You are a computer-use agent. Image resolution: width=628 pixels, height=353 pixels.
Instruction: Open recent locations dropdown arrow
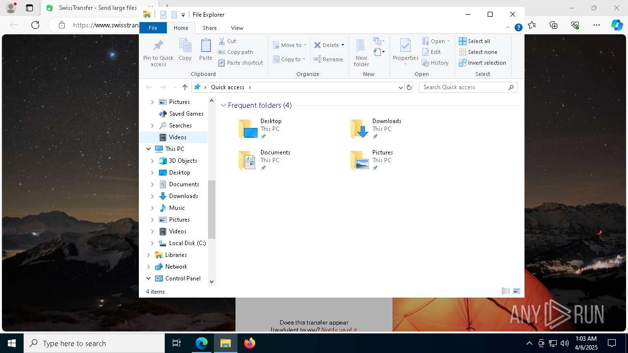pos(174,87)
